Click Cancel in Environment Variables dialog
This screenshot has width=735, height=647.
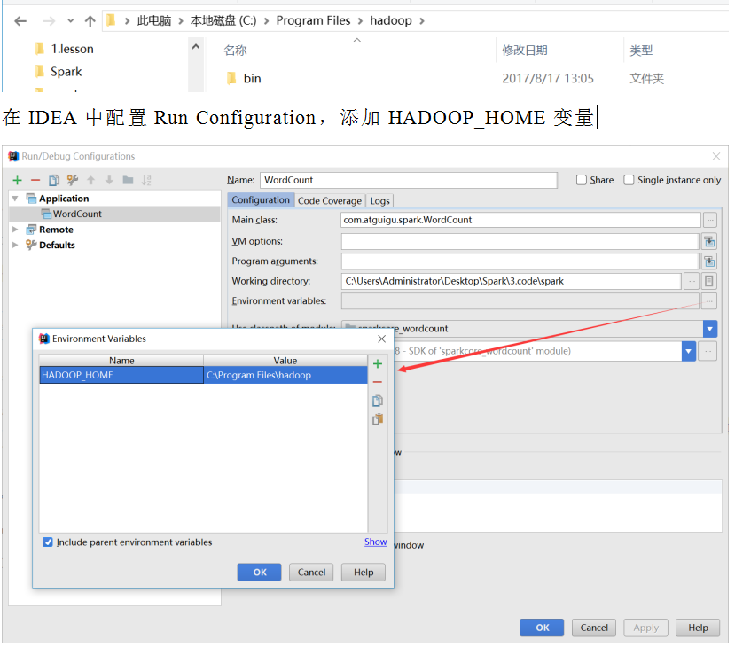coord(311,573)
